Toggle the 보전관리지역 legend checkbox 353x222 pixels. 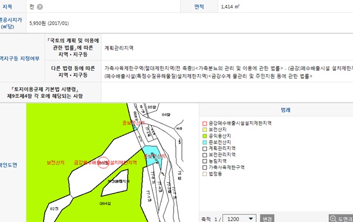click(x=204, y=155)
